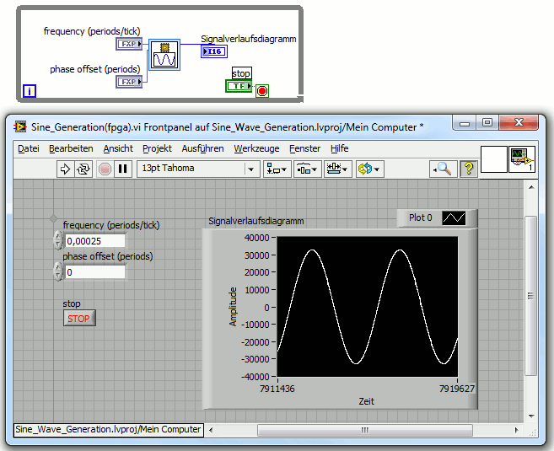Click the Pause button in toolbar
This screenshot has width=554, height=451.
pyautogui.click(x=123, y=169)
